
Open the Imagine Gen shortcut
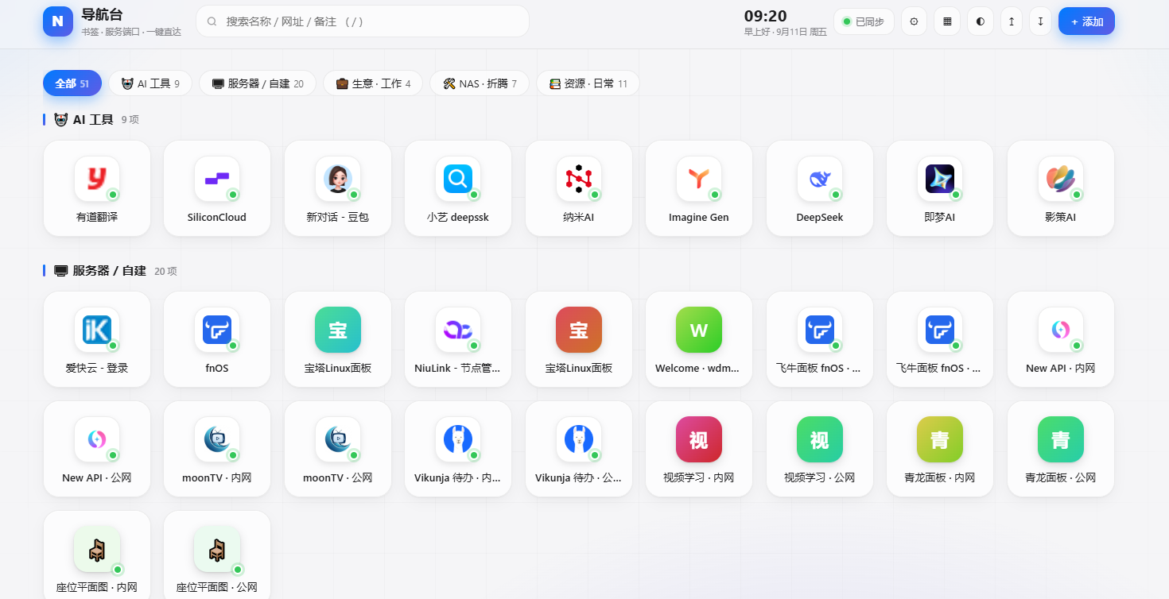pyautogui.click(x=699, y=188)
